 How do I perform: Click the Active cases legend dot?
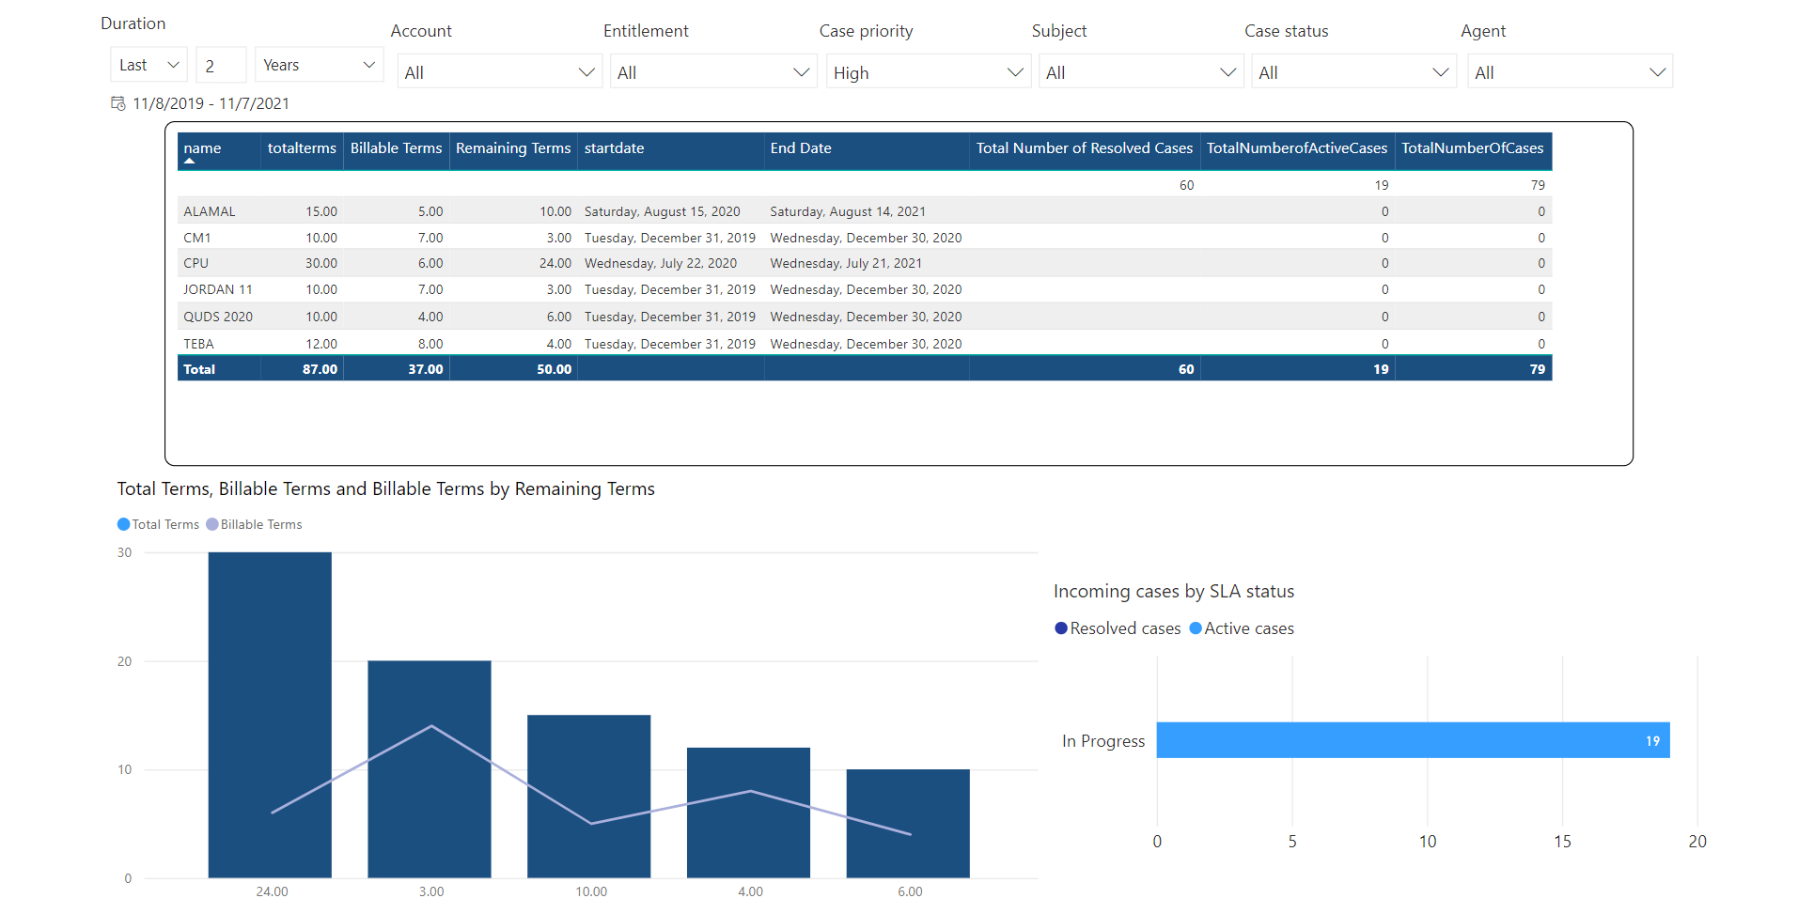[x=1196, y=628]
